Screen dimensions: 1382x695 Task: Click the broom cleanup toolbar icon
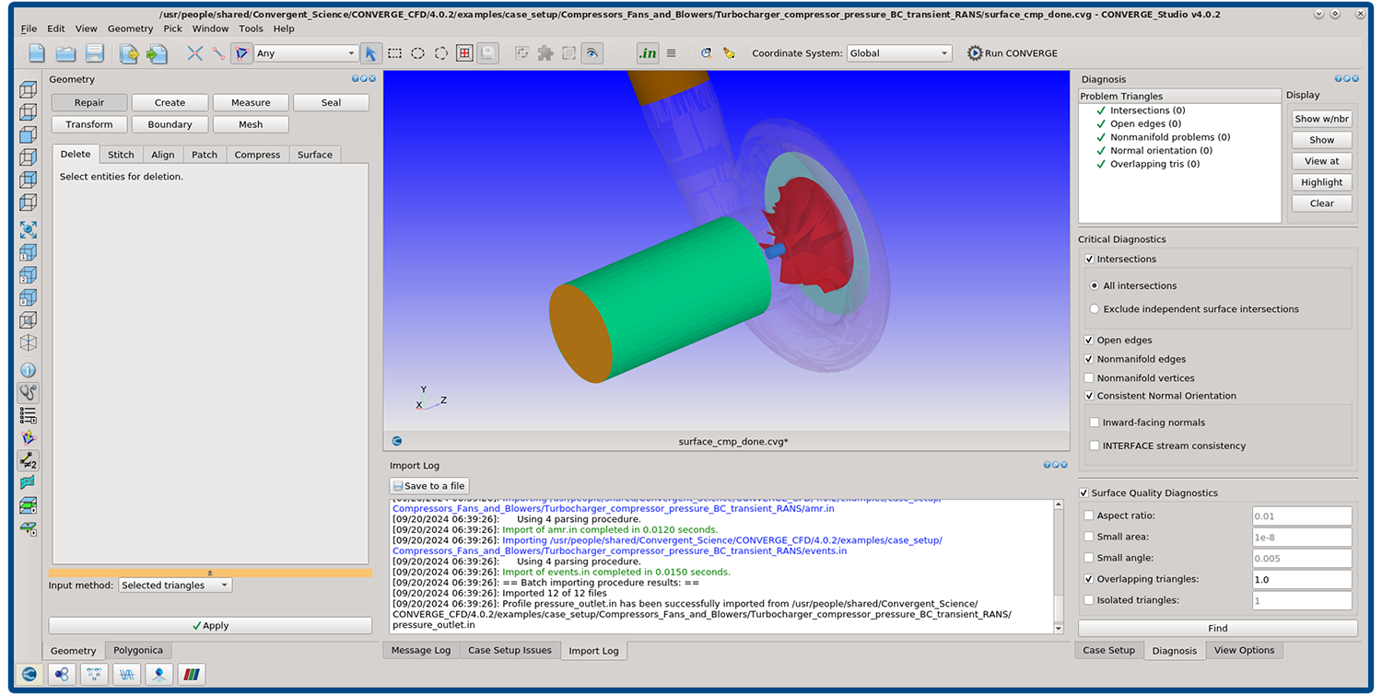point(728,52)
